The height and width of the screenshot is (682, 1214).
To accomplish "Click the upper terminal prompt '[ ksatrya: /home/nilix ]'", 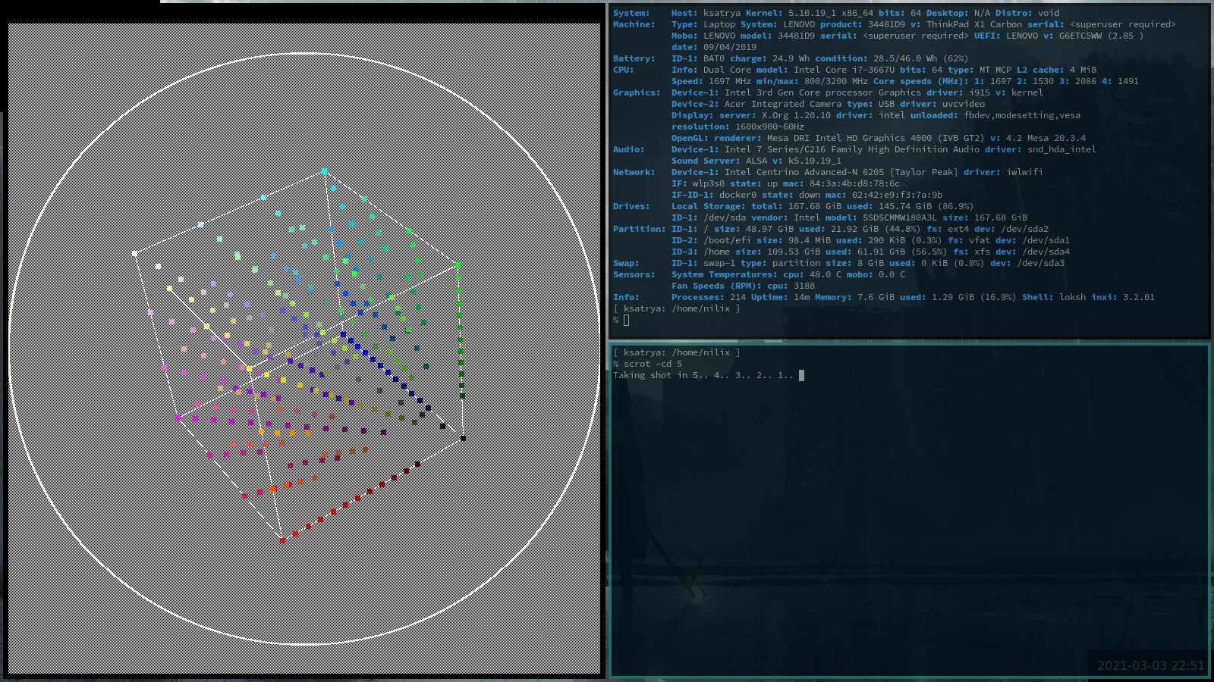I will pyautogui.click(x=677, y=308).
